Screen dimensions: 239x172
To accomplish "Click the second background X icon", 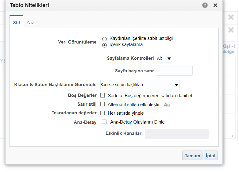I will 231,30.
